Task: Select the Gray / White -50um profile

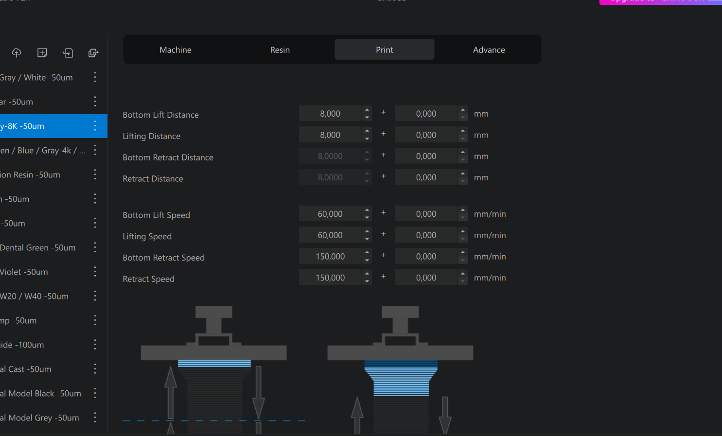Action: pos(53,77)
